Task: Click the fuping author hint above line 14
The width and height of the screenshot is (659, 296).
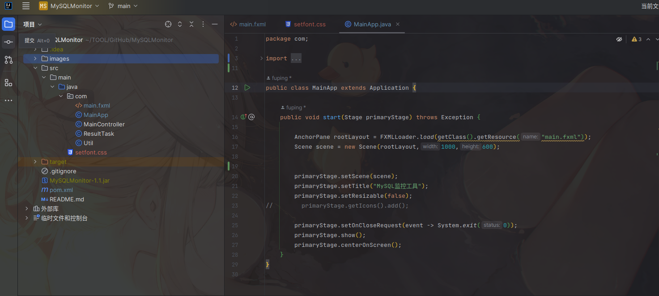Action: [x=293, y=108]
